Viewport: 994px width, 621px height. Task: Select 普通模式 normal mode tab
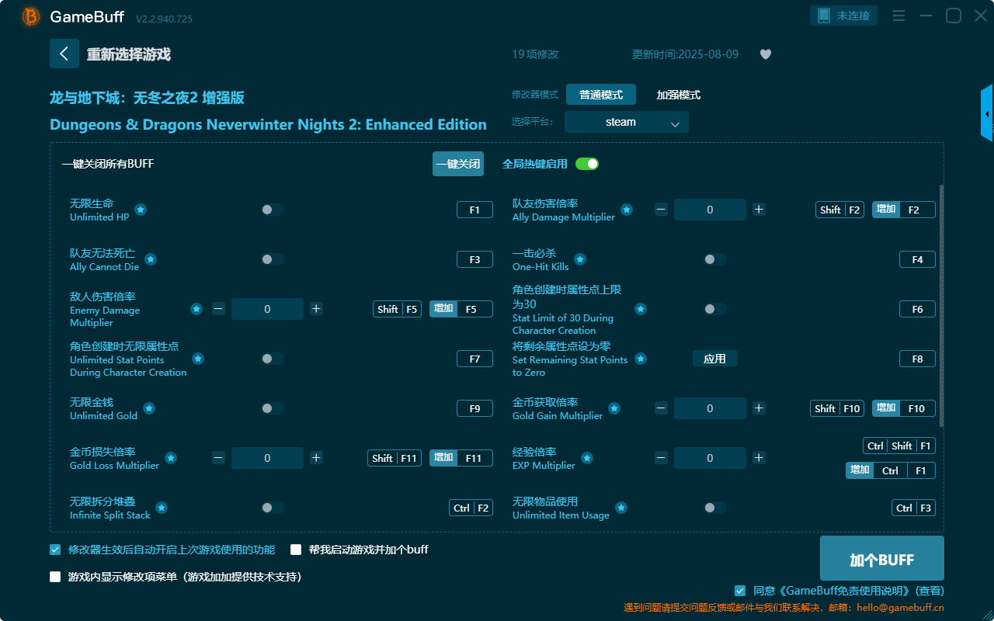601,95
